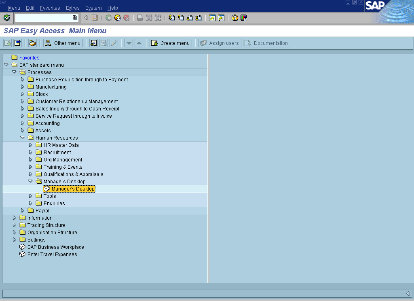The width and height of the screenshot is (414, 301).
Task: Open the Edit menu
Action: pyautogui.click(x=30, y=8)
